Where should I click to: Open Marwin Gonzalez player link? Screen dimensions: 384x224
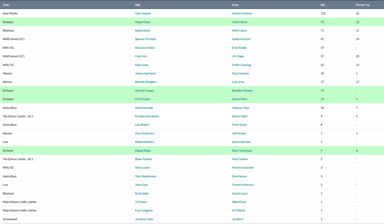[x=243, y=168]
